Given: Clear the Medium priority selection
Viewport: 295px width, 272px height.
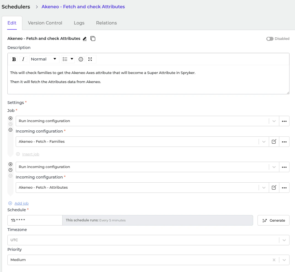Looking at the screenshot, I should coord(274,260).
